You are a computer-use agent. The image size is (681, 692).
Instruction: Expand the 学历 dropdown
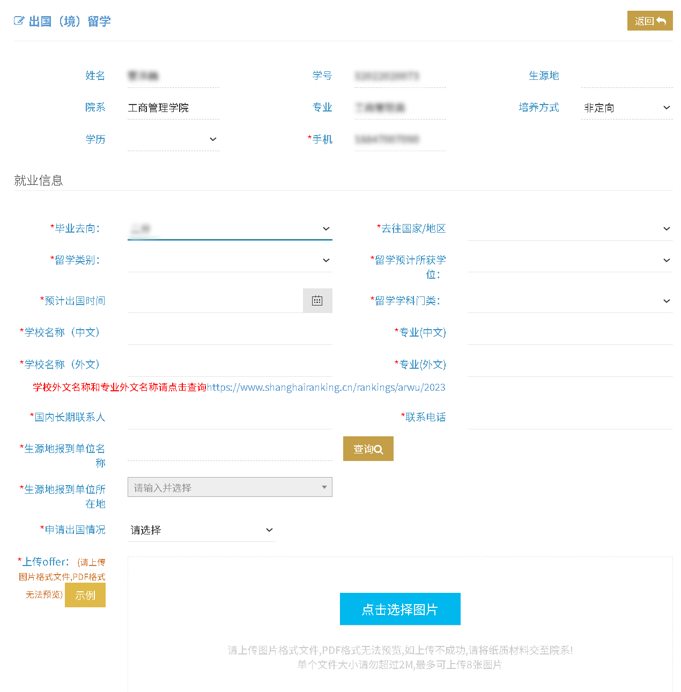(x=173, y=139)
